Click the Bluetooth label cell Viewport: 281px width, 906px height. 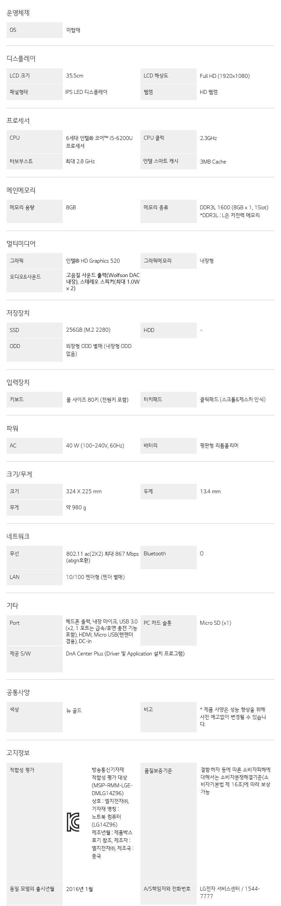pyautogui.click(x=168, y=557)
